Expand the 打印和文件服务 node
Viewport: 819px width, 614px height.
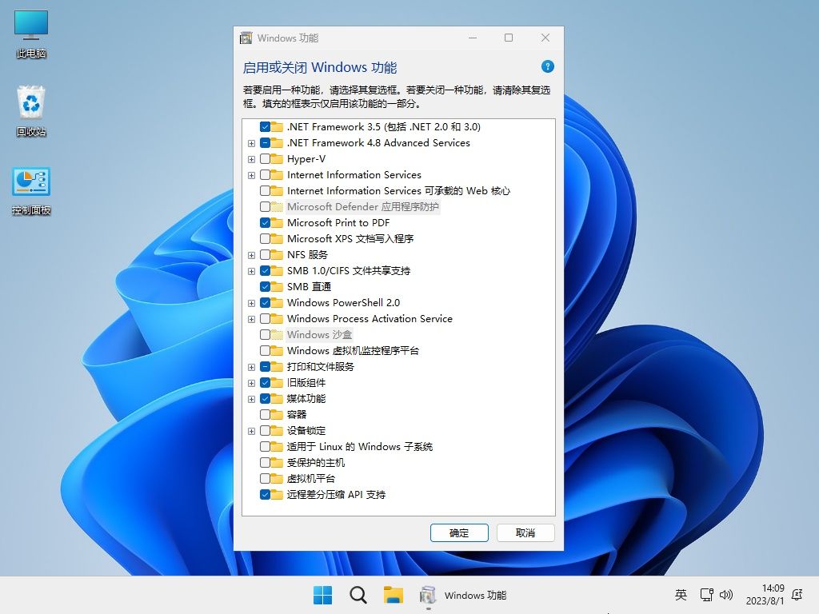click(251, 367)
